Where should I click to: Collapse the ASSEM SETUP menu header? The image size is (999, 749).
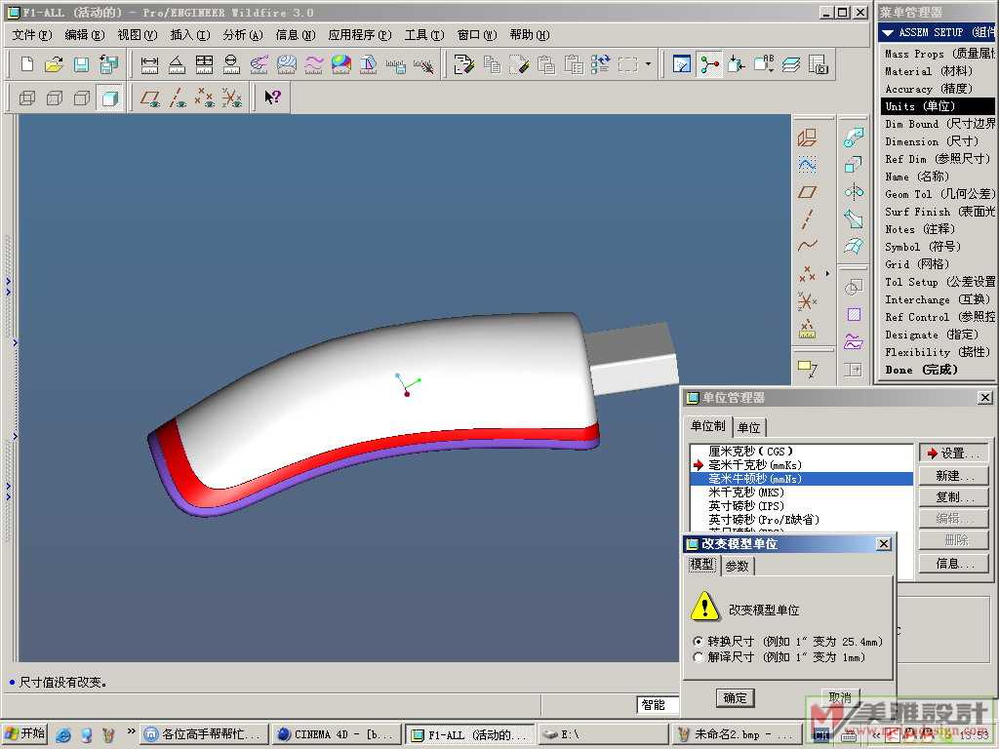pos(887,32)
